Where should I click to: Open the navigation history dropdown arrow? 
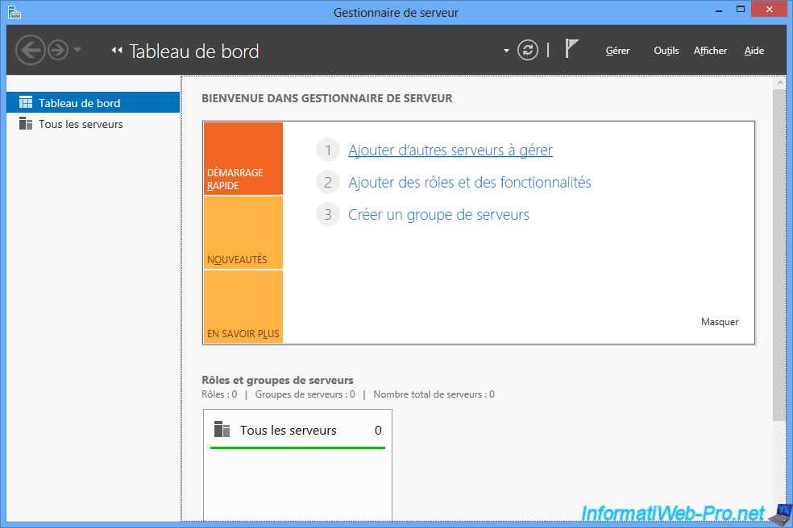77,50
